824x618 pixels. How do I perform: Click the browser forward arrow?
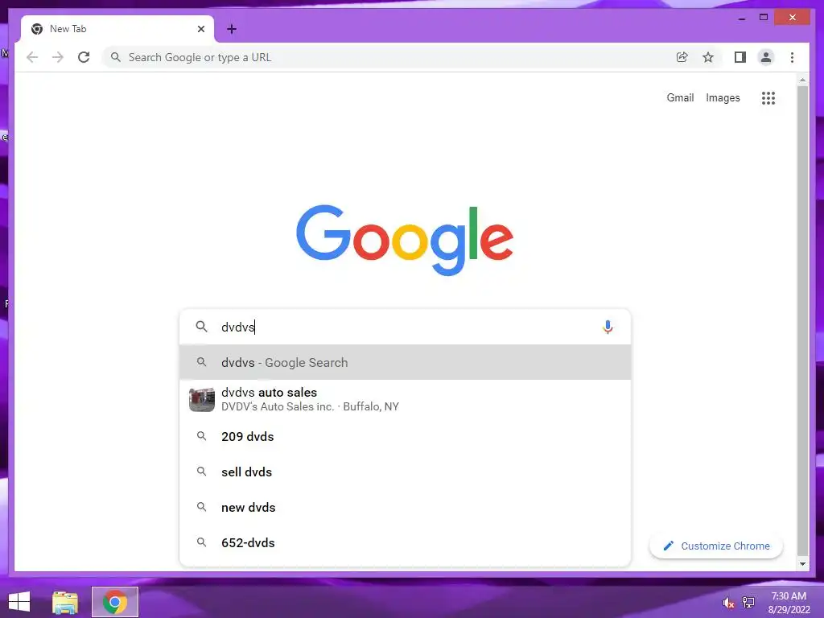point(58,57)
